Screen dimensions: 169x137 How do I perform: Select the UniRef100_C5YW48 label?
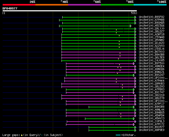(x=152, y=37)
